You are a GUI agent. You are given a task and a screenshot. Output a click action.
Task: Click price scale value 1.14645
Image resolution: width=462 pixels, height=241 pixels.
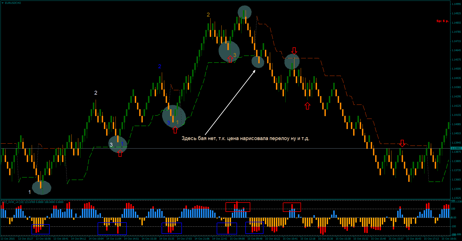[456, 50]
